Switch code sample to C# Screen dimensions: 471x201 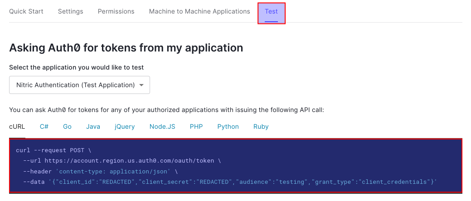(44, 126)
